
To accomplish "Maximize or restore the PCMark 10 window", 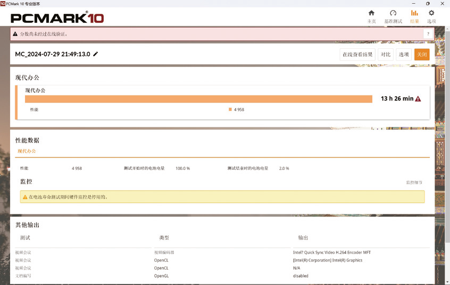I will (x=428, y=3).
